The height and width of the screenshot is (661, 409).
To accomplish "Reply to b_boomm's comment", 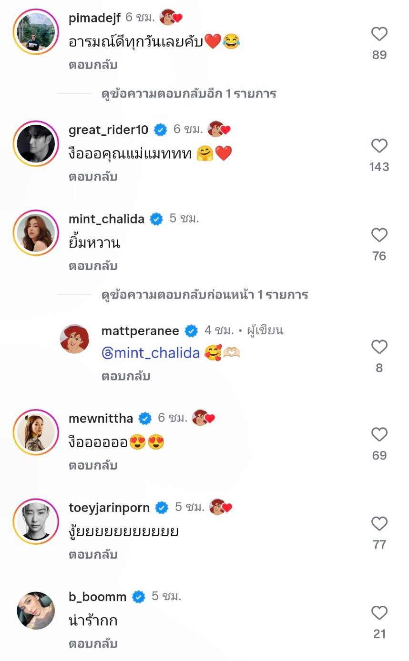I will click(93, 644).
